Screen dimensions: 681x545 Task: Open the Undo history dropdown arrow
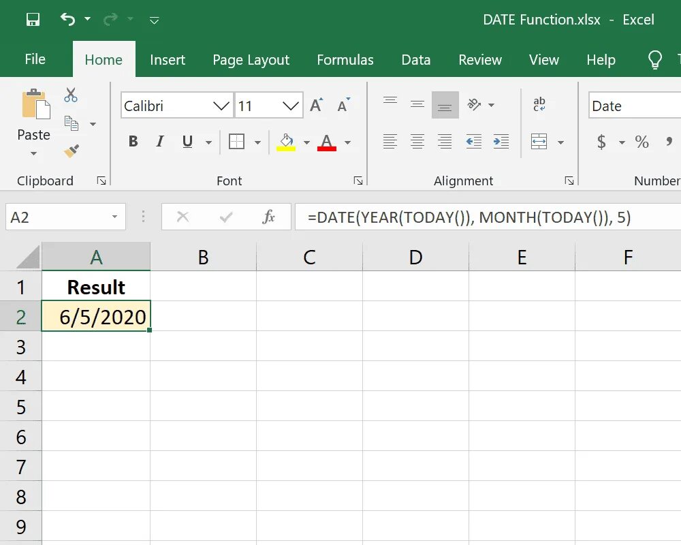point(87,18)
